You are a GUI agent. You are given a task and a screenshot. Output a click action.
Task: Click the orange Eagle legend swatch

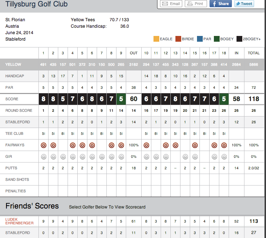click(x=156, y=39)
